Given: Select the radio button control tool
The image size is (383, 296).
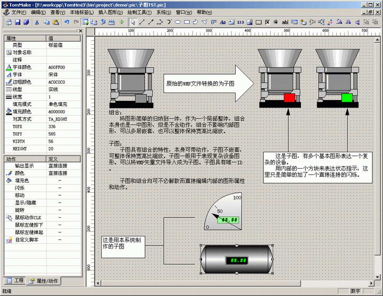Looking at the screenshot, I should [x=276, y=22].
